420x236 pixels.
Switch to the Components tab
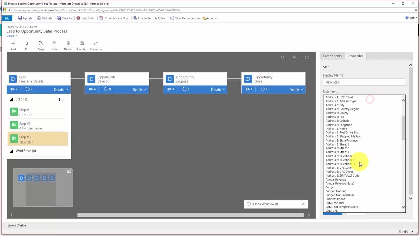coord(332,56)
